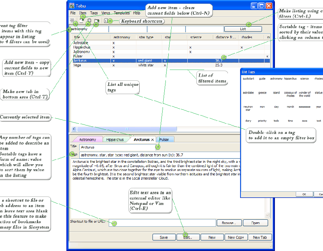Viewport: 323px width, 251px height.
Task: Sort by the science column header
Action: click(x=200, y=37)
